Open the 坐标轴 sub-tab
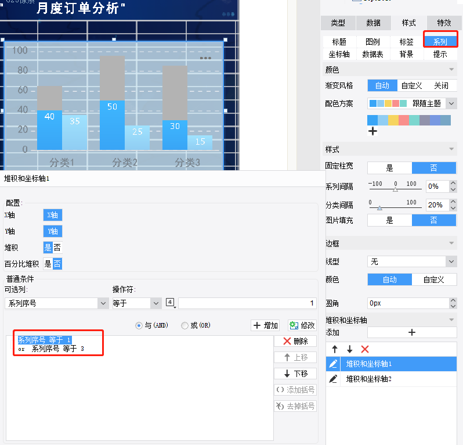This screenshot has height=445, width=463. tap(339, 54)
